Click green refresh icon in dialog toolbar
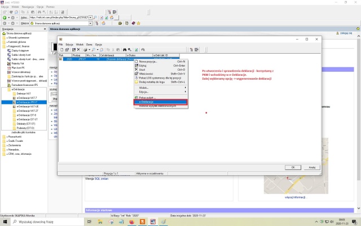 [137, 50]
